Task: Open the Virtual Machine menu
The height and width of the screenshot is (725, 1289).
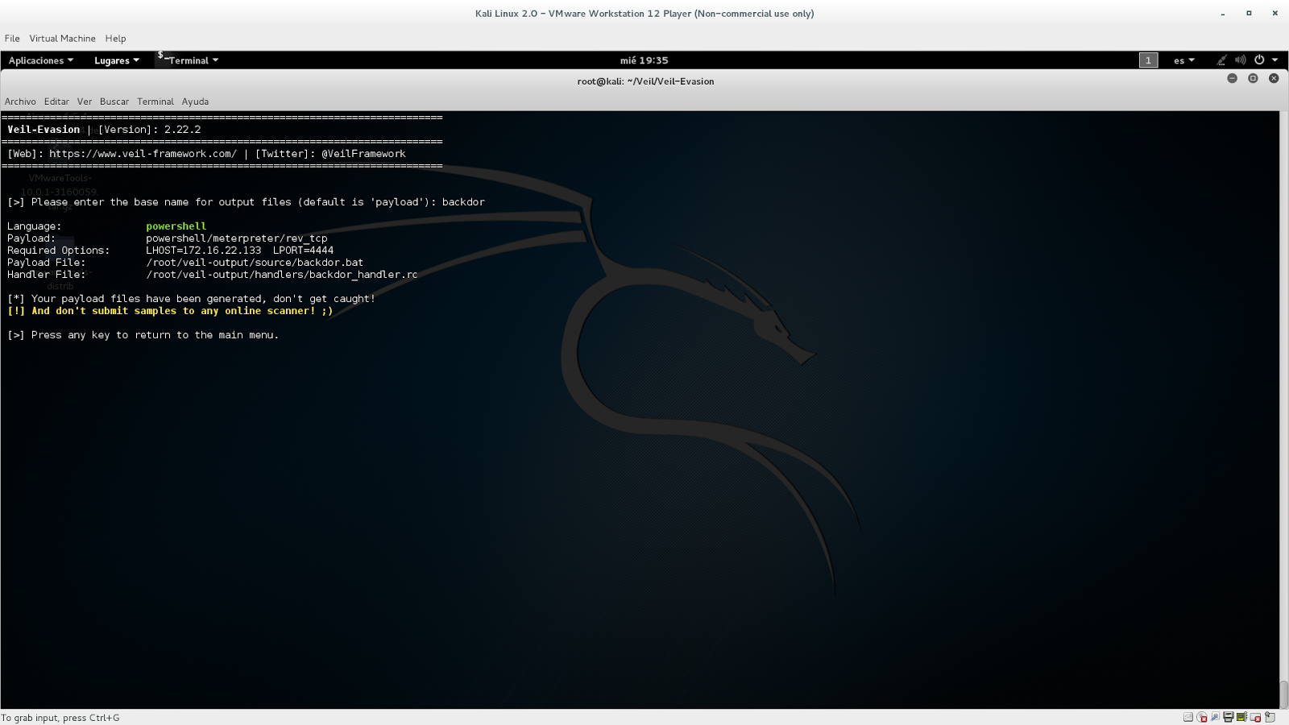Action: point(62,39)
